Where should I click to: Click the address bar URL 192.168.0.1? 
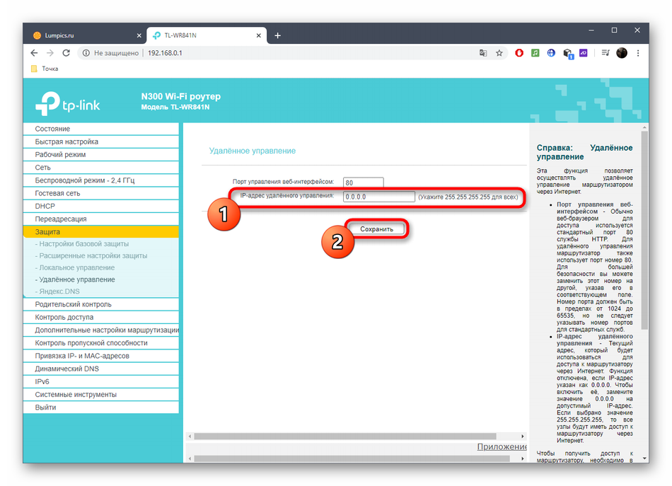click(165, 53)
